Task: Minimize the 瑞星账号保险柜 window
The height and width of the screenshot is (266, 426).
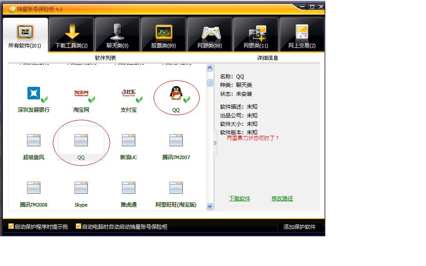Action: (302, 7)
